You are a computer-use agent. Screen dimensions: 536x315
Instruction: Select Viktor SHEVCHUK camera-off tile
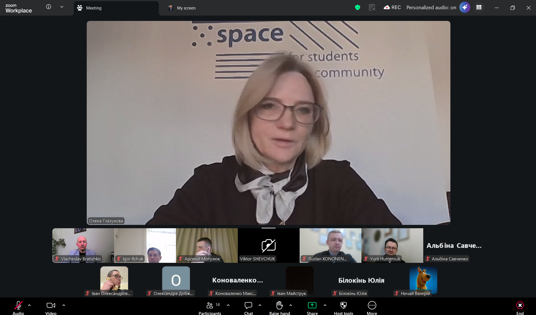(x=269, y=245)
